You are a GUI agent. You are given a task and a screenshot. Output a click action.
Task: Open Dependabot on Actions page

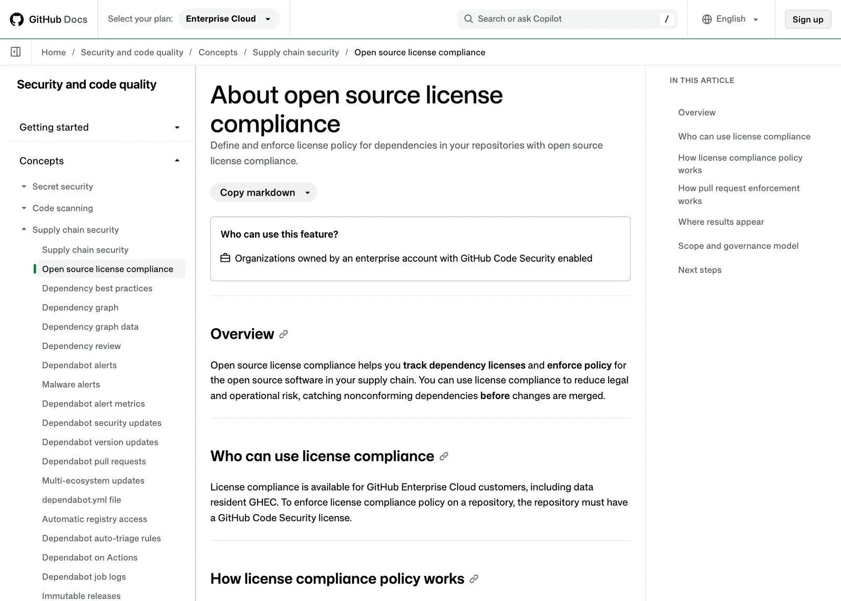[x=90, y=557]
